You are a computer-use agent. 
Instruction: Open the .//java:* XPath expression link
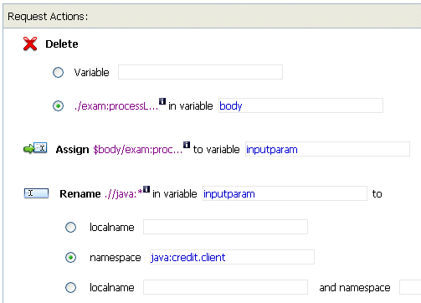124,193
